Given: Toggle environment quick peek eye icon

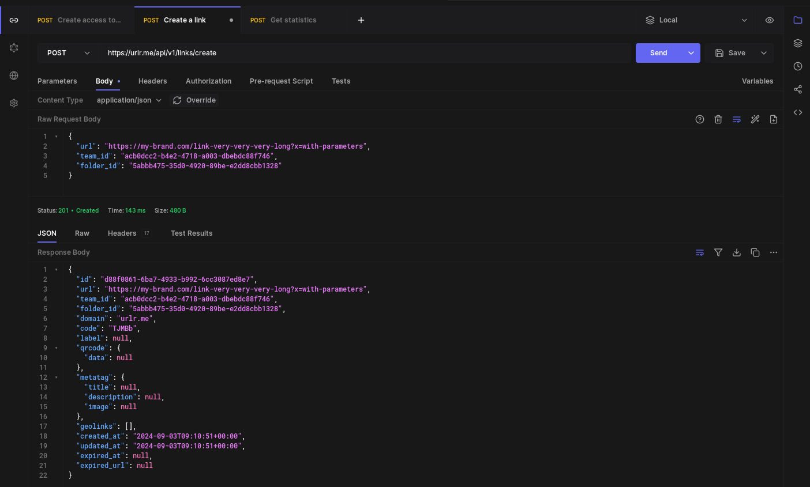Looking at the screenshot, I should (x=770, y=20).
